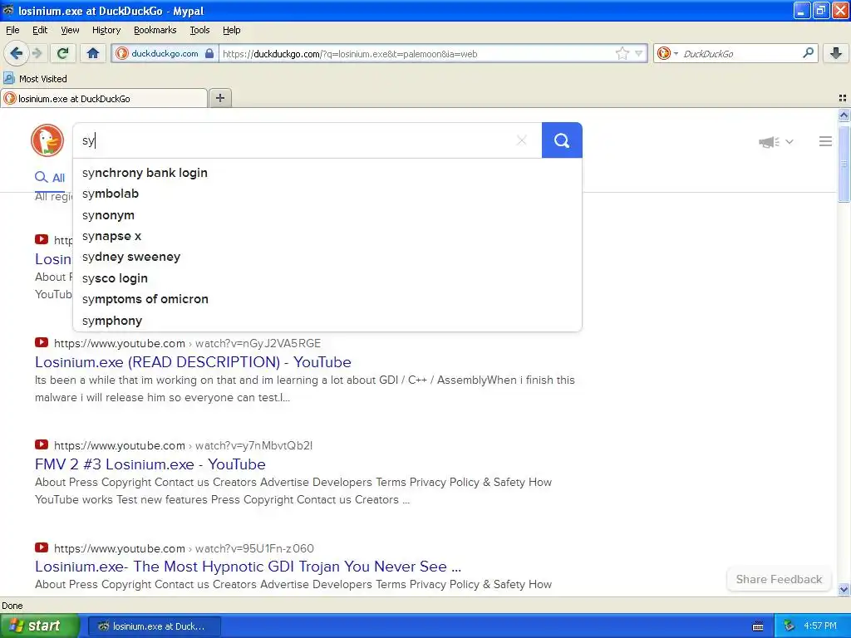This screenshot has width=851, height=638.
Task: Expand the chevron beside the megaphone
Action: 790,142
